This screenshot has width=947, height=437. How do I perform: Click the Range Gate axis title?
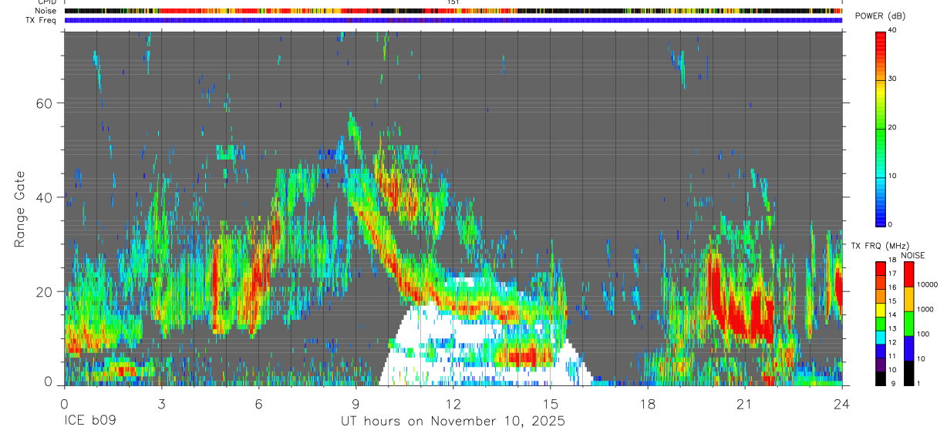click(x=19, y=208)
